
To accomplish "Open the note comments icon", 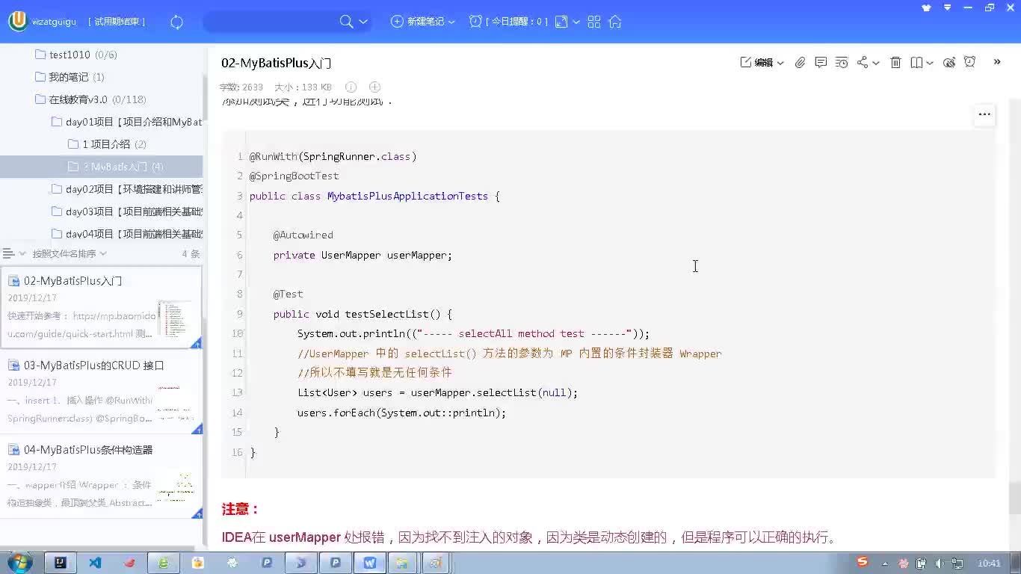I will pos(821,63).
